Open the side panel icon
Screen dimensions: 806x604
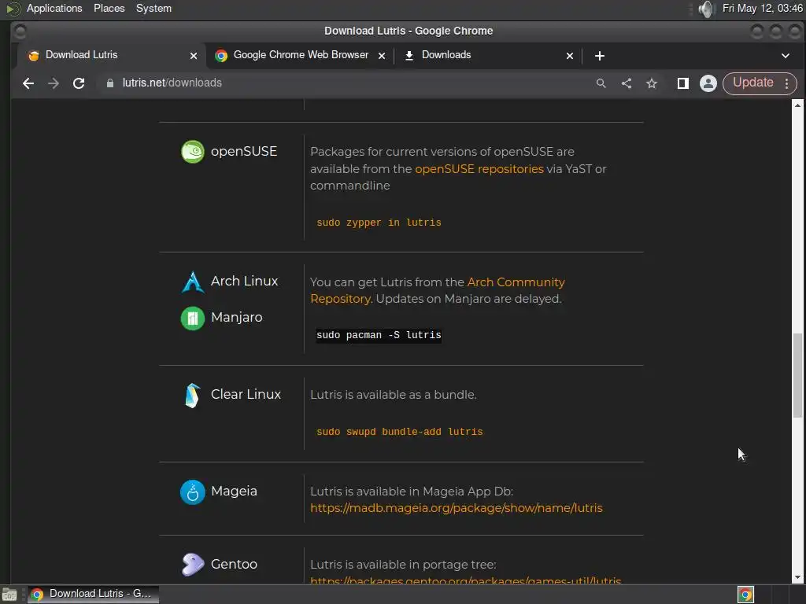click(x=682, y=83)
